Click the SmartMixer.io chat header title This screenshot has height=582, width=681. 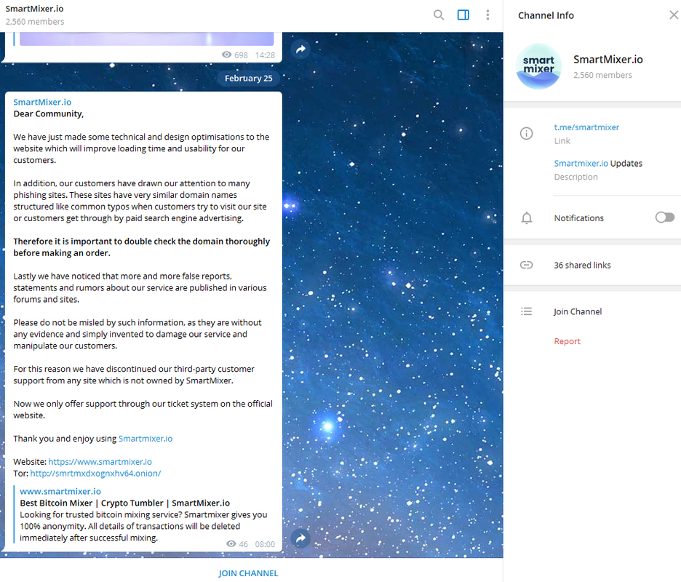(x=34, y=9)
